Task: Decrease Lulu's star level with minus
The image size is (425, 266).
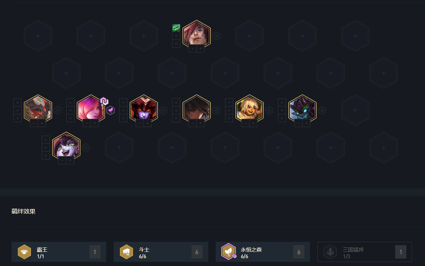Action: (62, 161)
